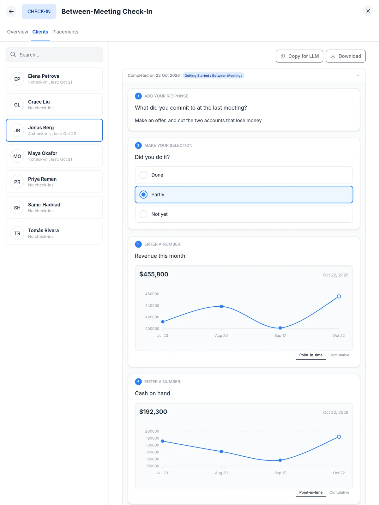Click the Cash on hand Sep 17 data point
Viewport: 379px width, 505px height.
click(x=280, y=460)
